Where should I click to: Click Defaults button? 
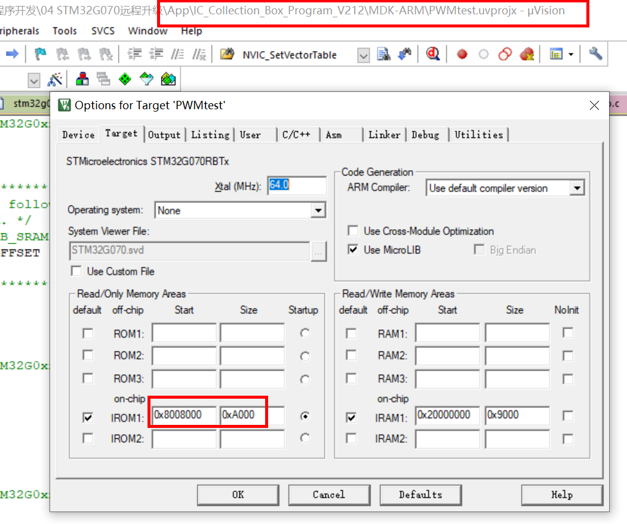420,495
